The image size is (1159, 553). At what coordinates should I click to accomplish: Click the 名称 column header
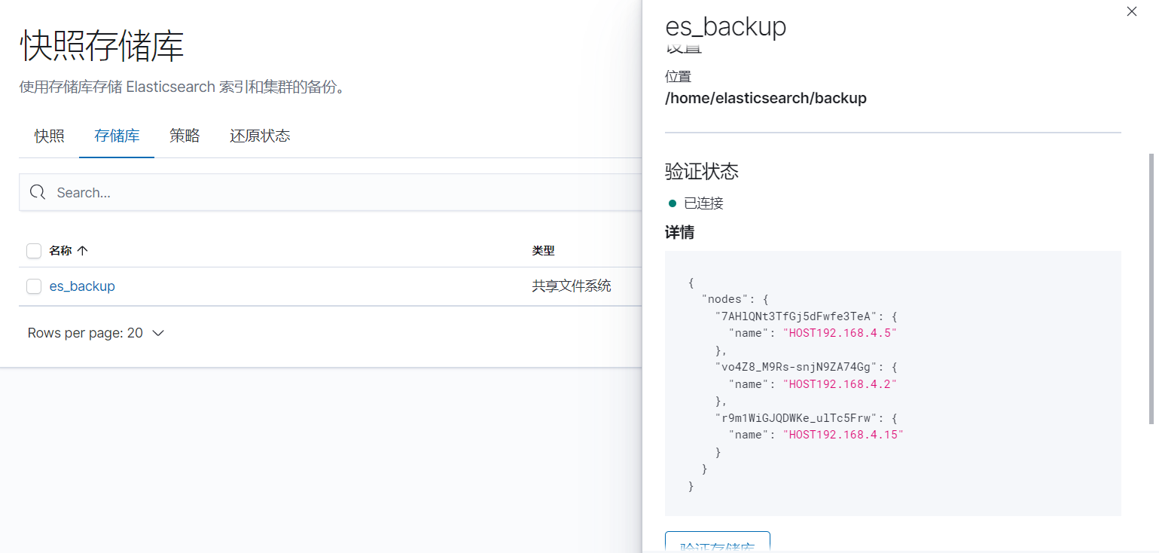coord(60,251)
